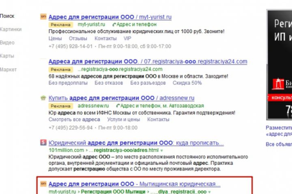The height and width of the screenshot is (194, 292).
Task: Click 'Профессиональное обслуживание юридических лиц' text
Action: click(x=137, y=32)
